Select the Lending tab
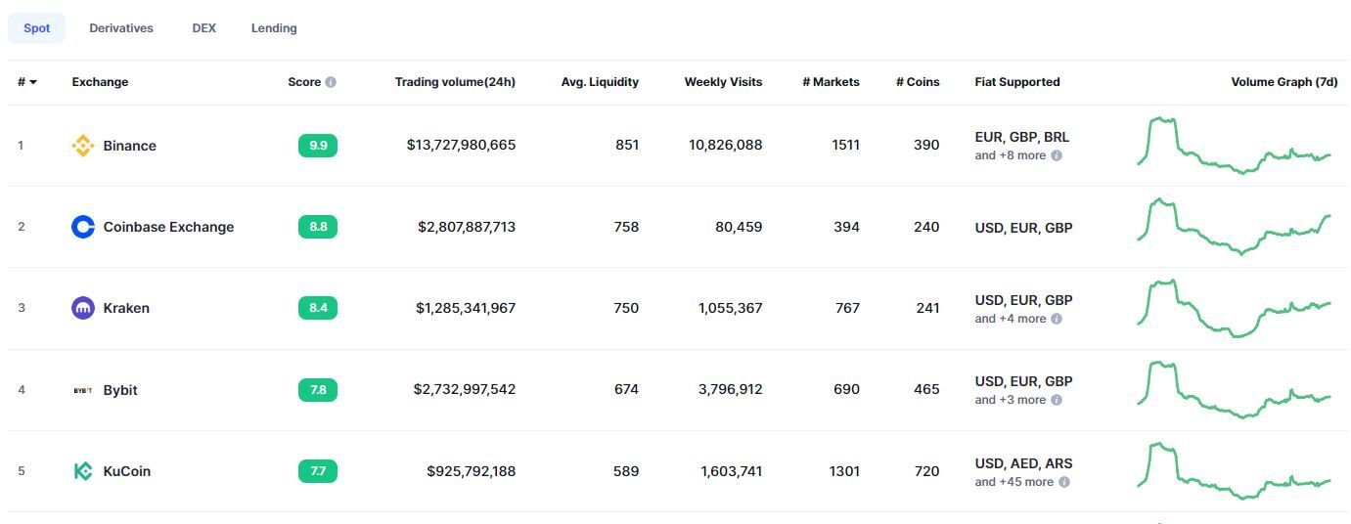The height and width of the screenshot is (524, 1351). tap(274, 28)
